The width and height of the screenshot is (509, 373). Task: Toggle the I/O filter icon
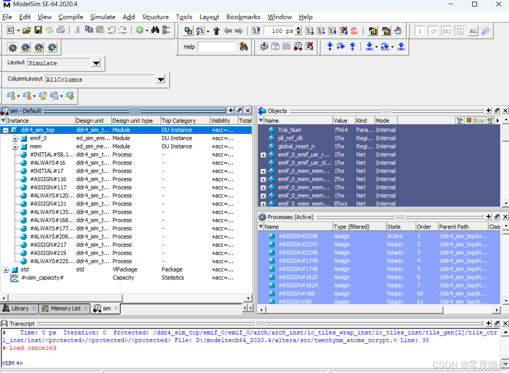click(x=447, y=31)
